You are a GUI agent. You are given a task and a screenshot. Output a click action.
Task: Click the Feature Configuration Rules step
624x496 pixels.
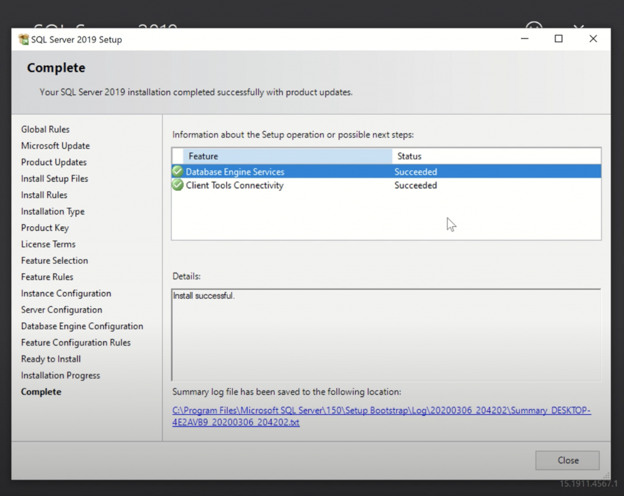[76, 342]
